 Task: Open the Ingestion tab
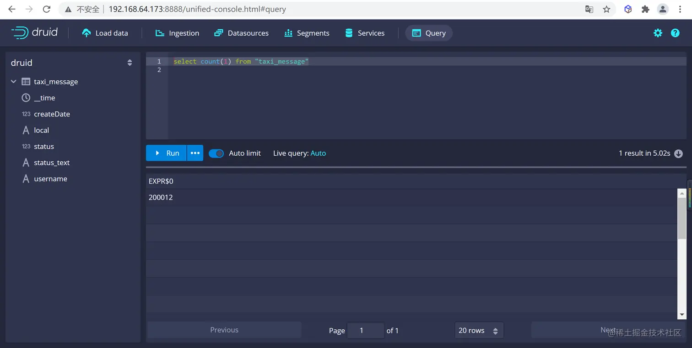[x=177, y=33]
